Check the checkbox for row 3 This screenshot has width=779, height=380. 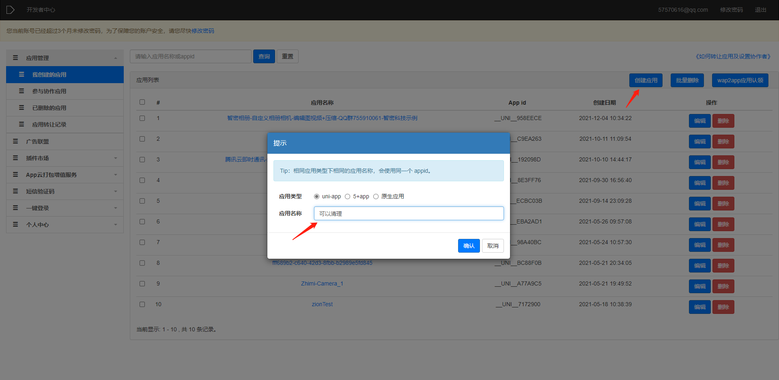(x=142, y=160)
